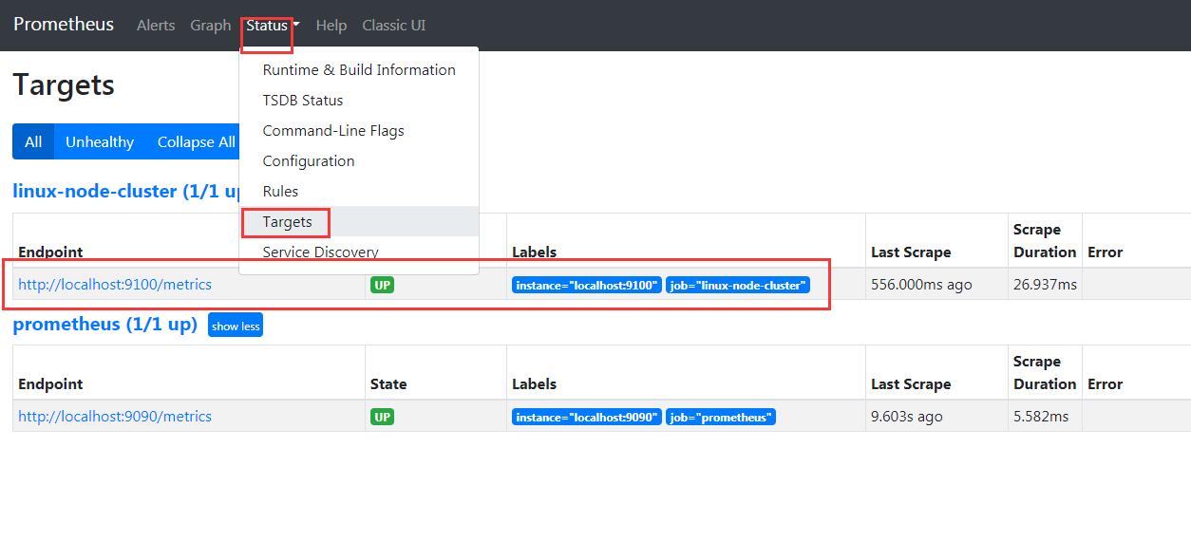1191x560 pixels.
Task: Click Last Scrape header in linux-node-cluster table
Action: point(911,252)
